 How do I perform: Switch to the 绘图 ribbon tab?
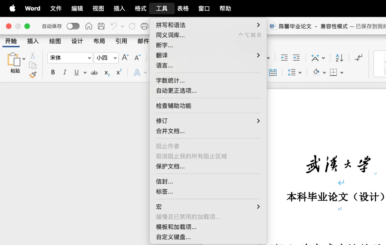(55, 41)
